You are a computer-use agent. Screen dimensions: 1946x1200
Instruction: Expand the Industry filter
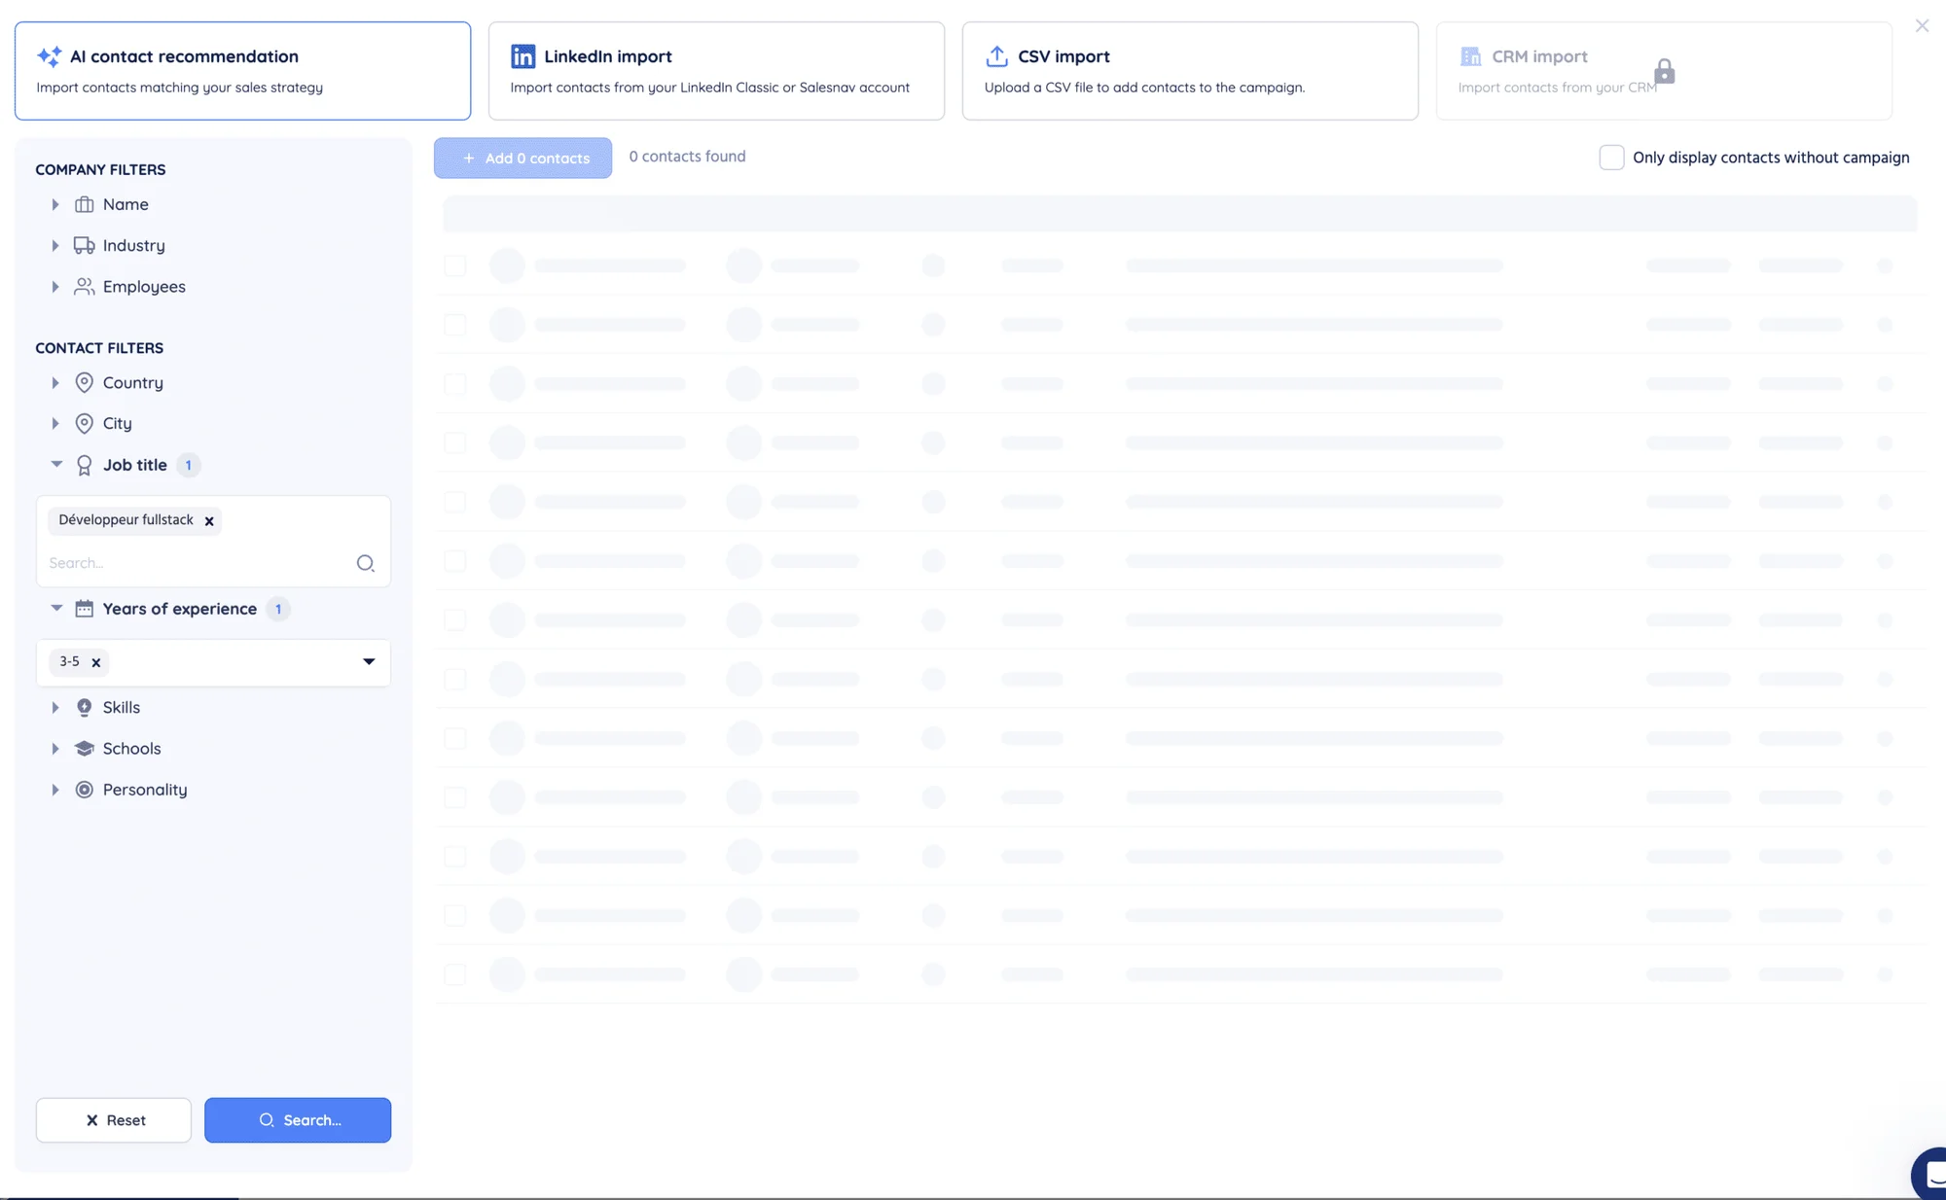[55, 246]
